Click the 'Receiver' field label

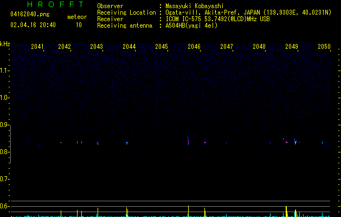pyautogui.click(x=110, y=19)
